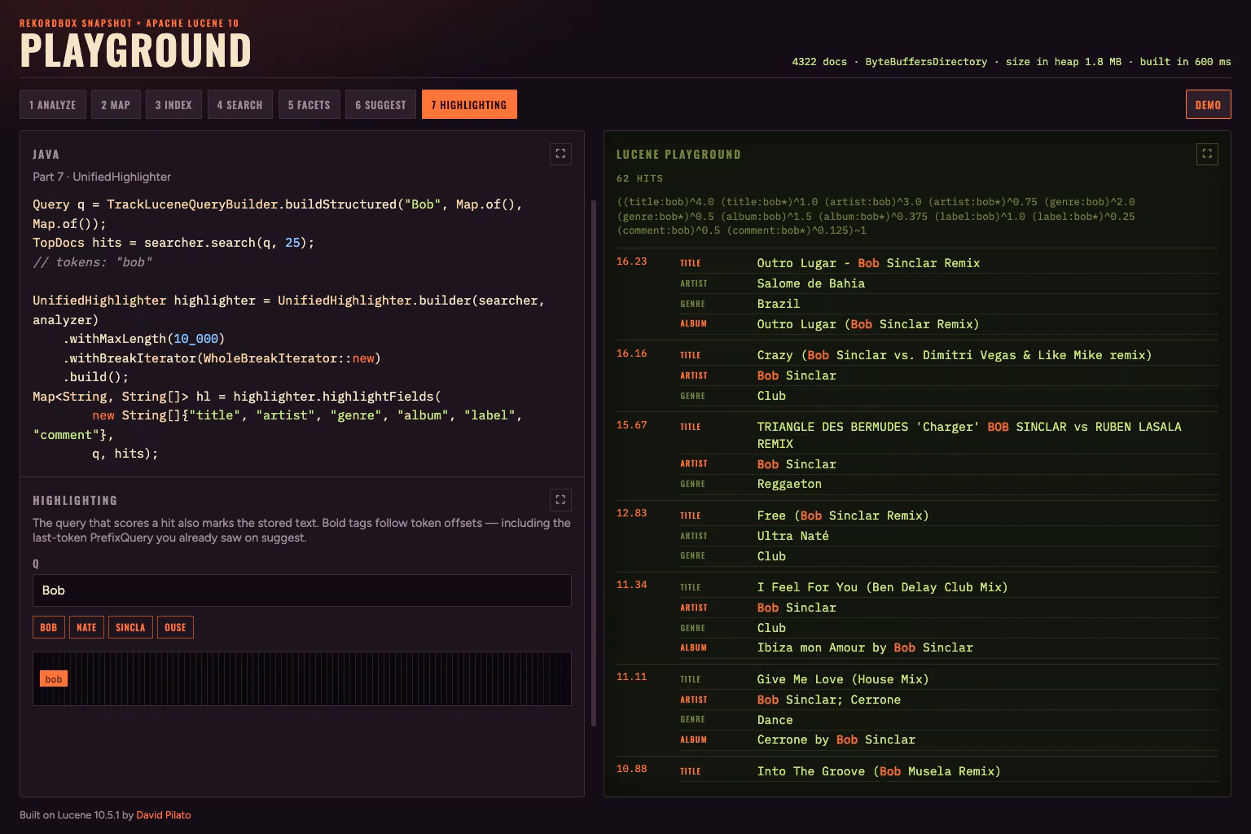Click the 'Part 7 · UnifiedHighlighter' subtitle
Screen dimensions: 1251x834
tap(102, 177)
